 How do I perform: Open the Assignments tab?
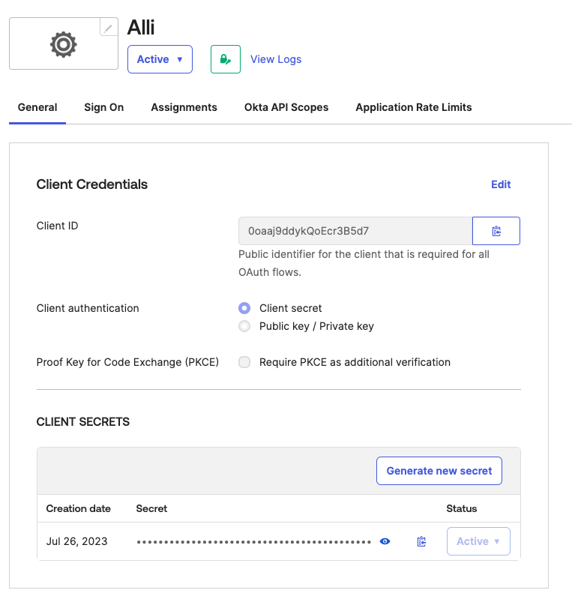coord(184,107)
